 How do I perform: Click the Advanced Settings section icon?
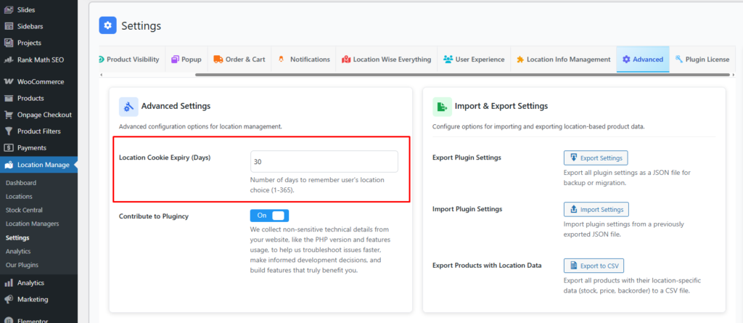128,107
